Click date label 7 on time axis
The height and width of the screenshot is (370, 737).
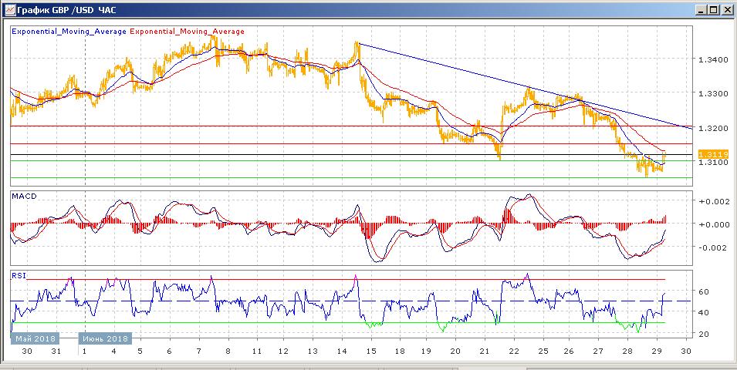(x=199, y=351)
